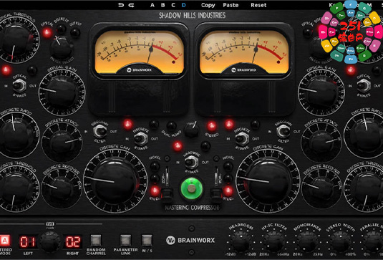Select settings slot D
This screenshot has height=260, width=383.
tap(184, 5)
